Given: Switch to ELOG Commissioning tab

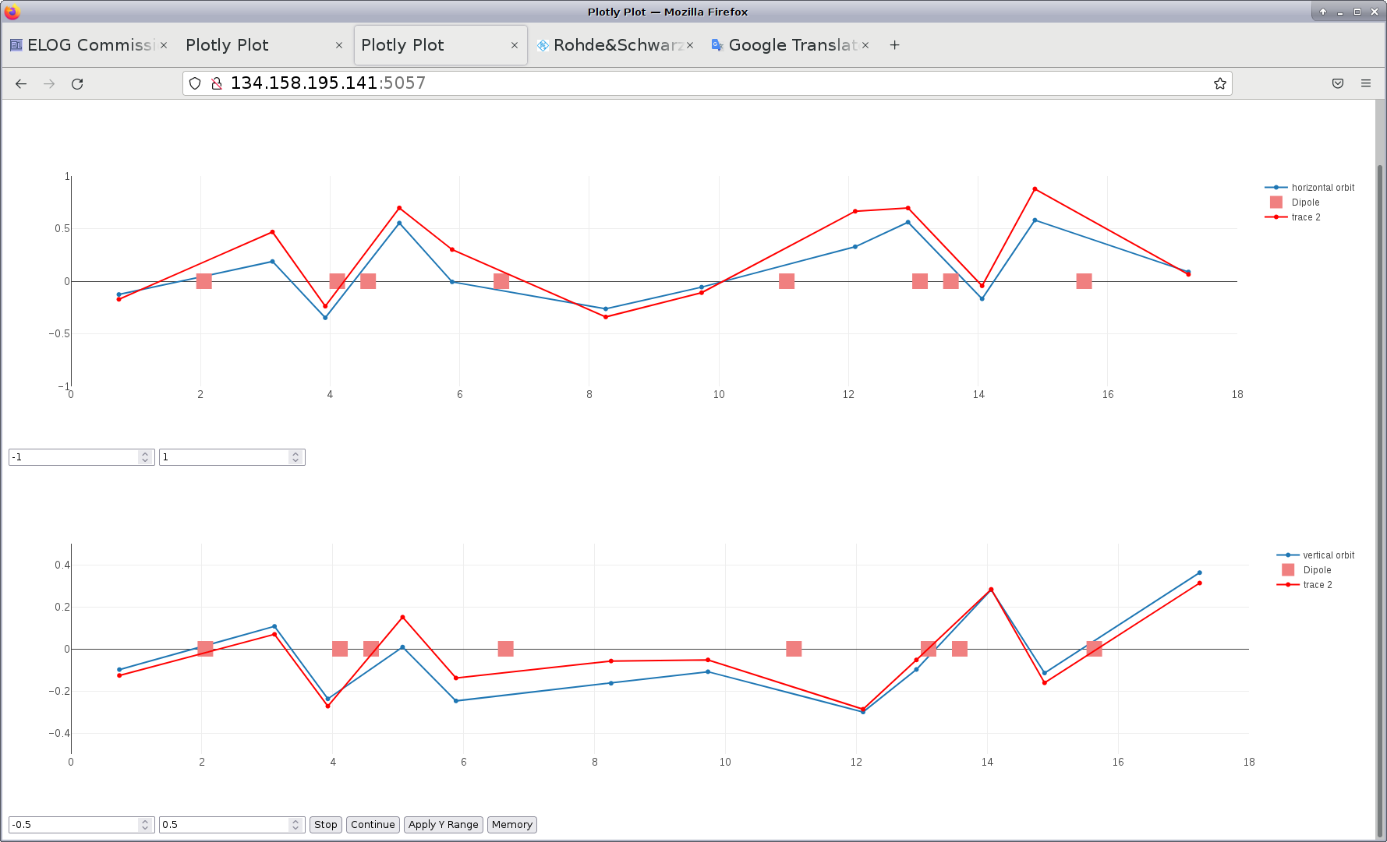Looking at the screenshot, I should pos(90,45).
